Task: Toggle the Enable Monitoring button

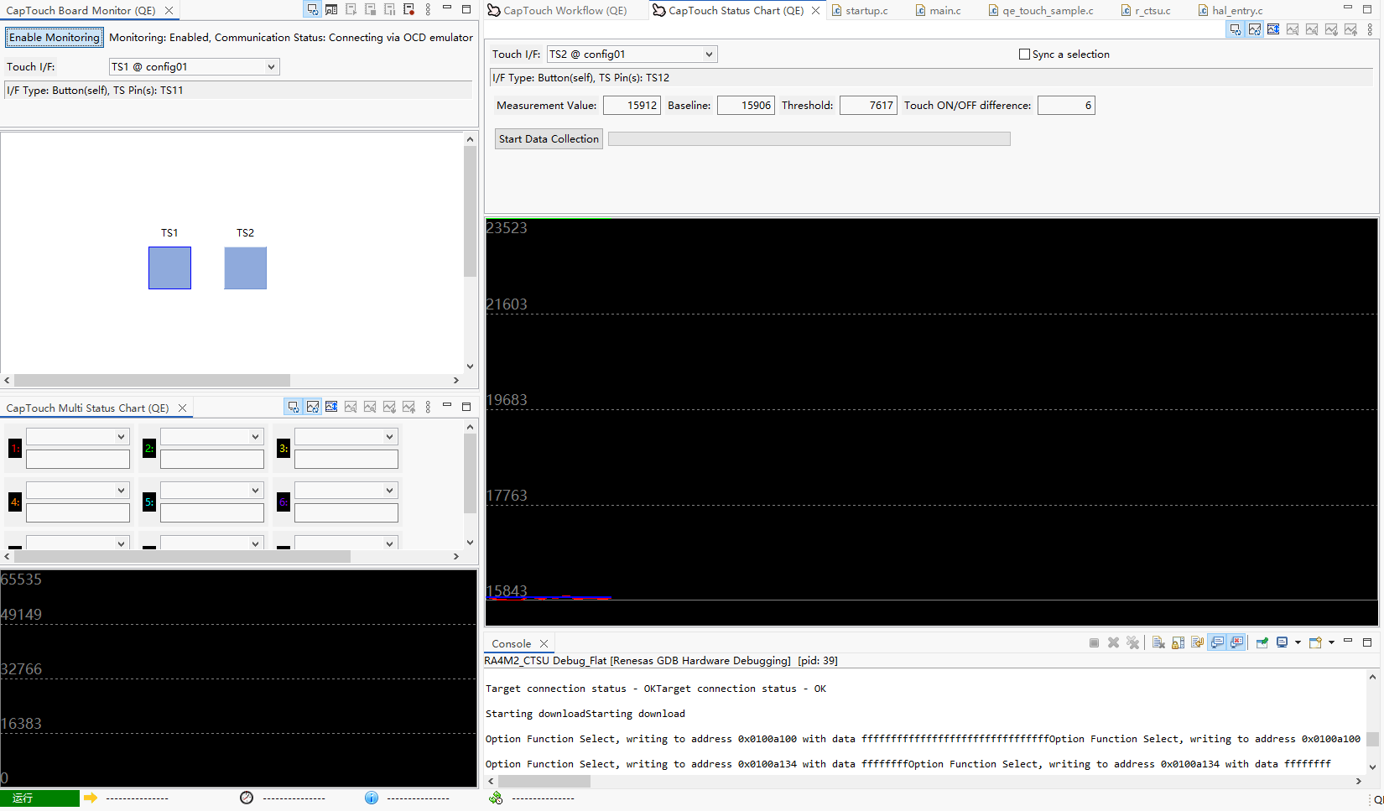Action: coord(55,37)
